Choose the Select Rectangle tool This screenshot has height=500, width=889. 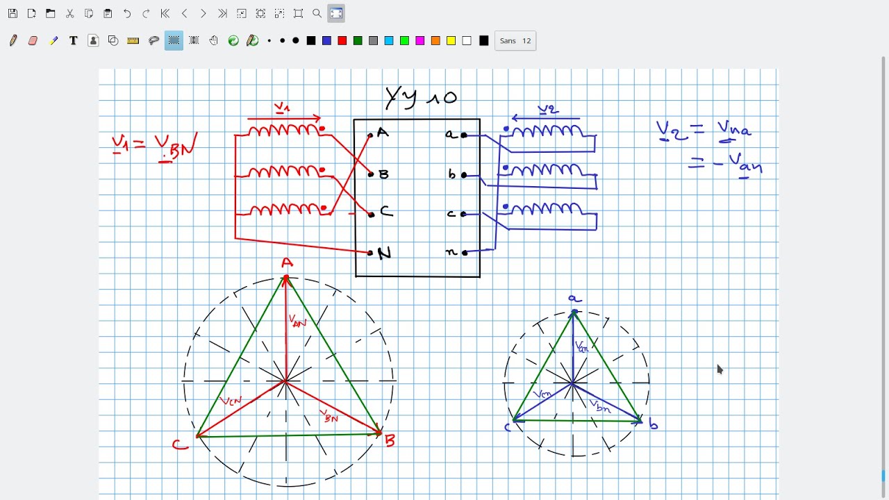pos(174,41)
